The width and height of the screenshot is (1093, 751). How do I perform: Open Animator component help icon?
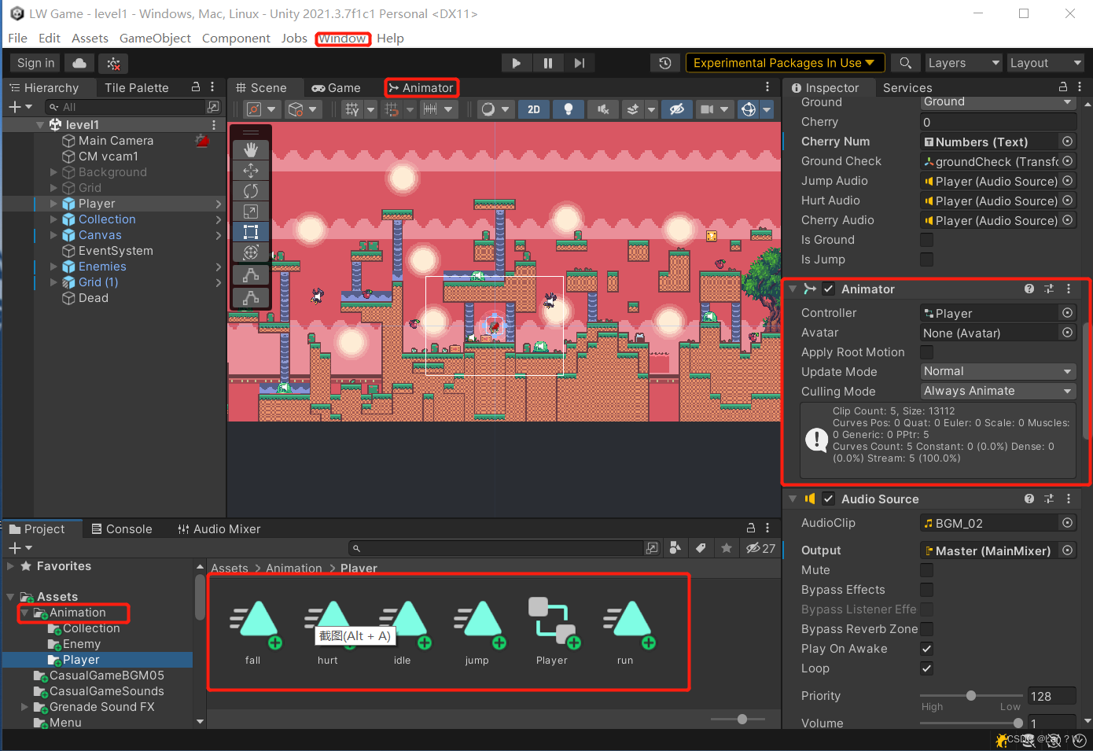tap(1029, 289)
